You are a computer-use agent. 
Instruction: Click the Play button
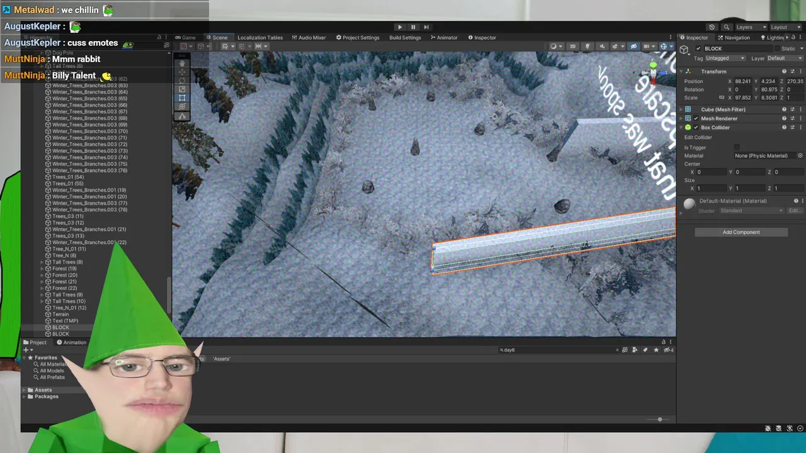(x=400, y=27)
